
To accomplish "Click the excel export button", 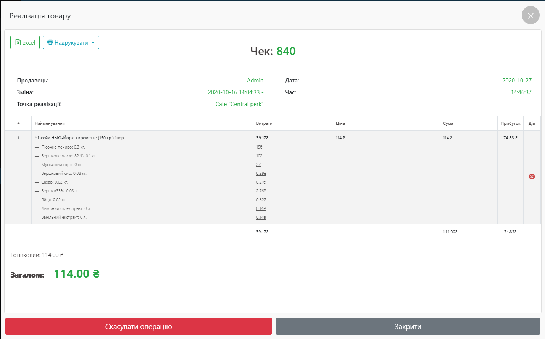I will click(x=25, y=43).
